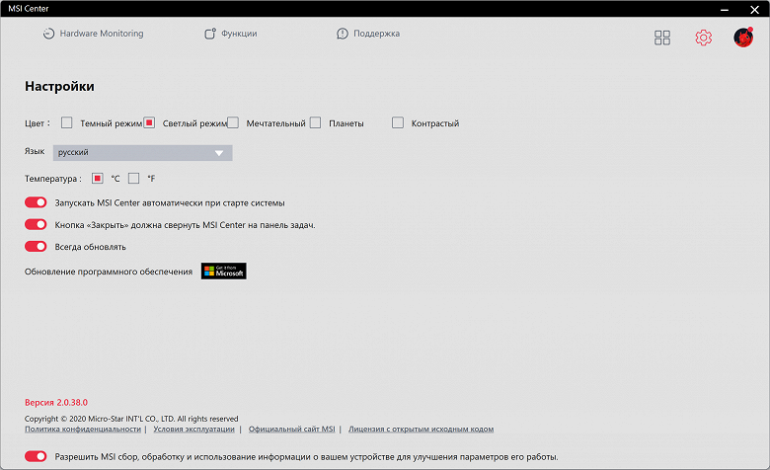
Task: Click the Hardware Monitoring gauge icon
Action: pos(48,34)
